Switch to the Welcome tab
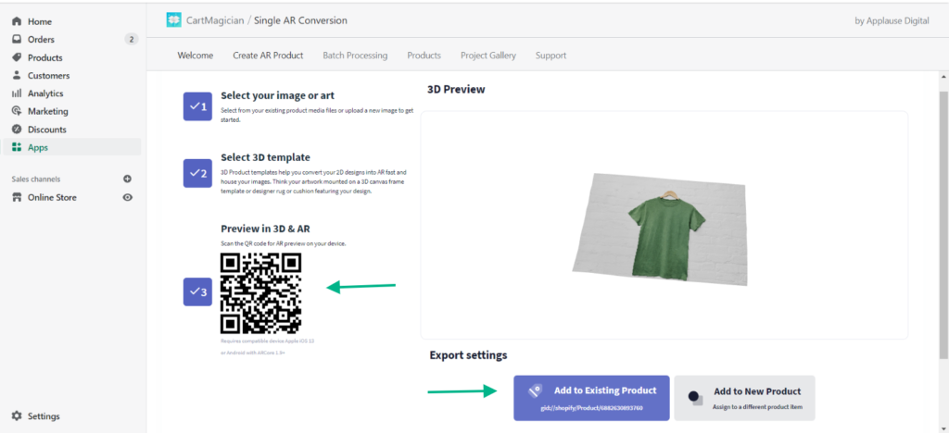Image resolution: width=949 pixels, height=433 pixels. (x=195, y=56)
